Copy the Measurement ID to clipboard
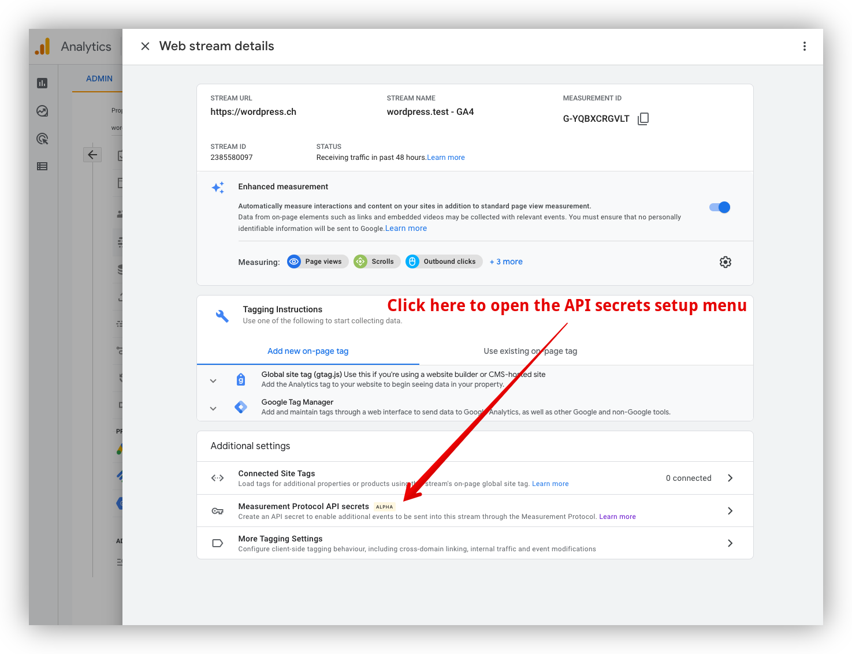This screenshot has height=654, width=852. pos(643,119)
